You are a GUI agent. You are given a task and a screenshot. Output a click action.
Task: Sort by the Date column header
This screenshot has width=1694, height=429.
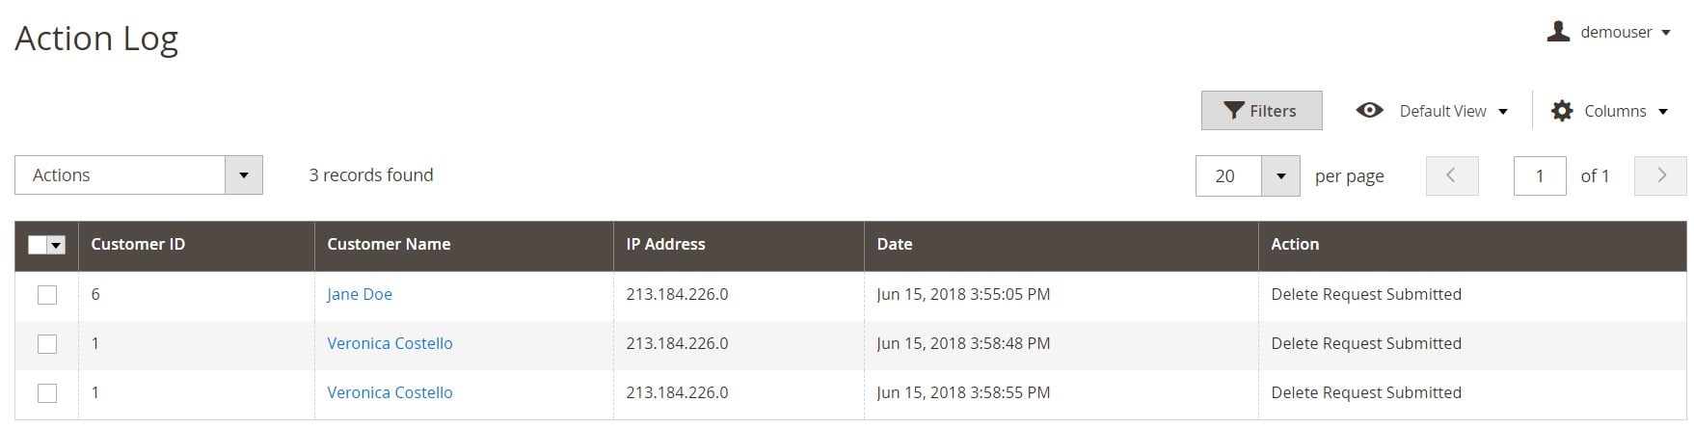click(894, 244)
